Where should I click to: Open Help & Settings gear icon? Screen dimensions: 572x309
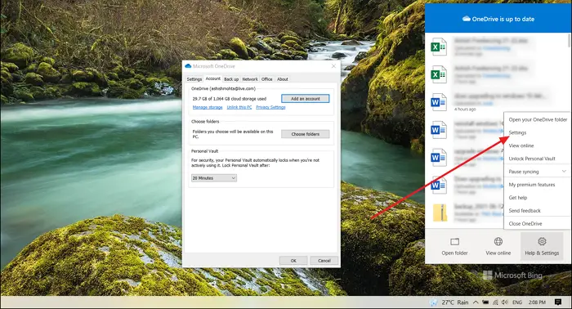point(542,241)
